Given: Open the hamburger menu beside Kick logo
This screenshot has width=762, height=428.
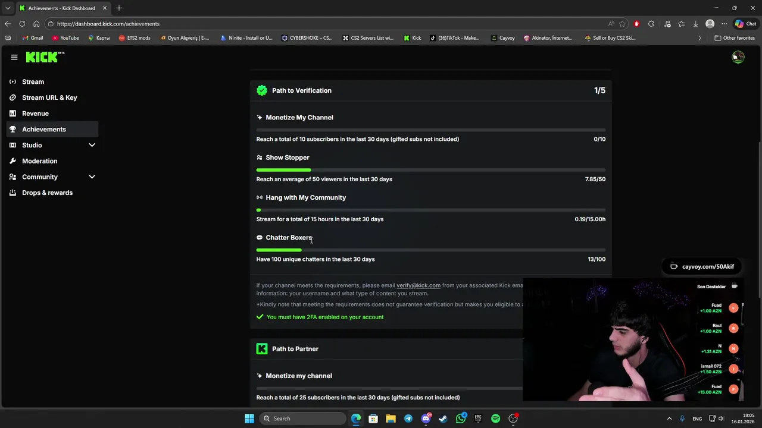Looking at the screenshot, I should click(14, 57).
